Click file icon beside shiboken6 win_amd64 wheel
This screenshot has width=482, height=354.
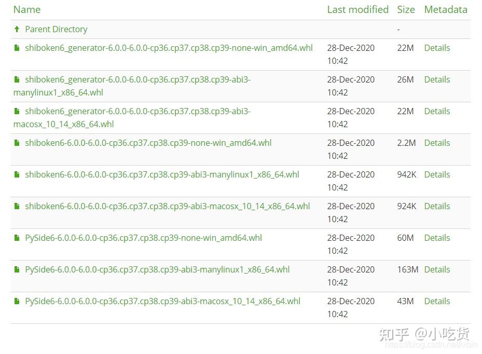click(x=17, y=143)
